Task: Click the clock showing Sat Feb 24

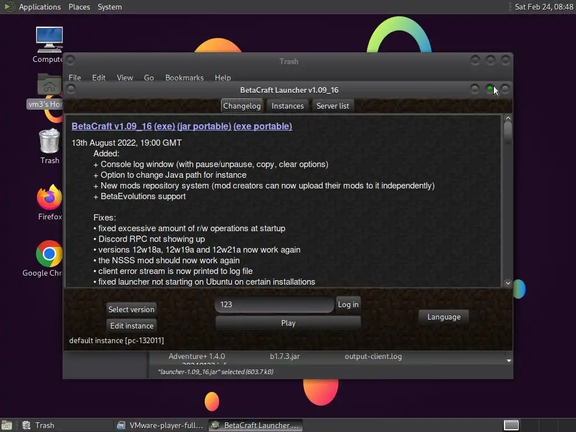Action: pos(544,7)
